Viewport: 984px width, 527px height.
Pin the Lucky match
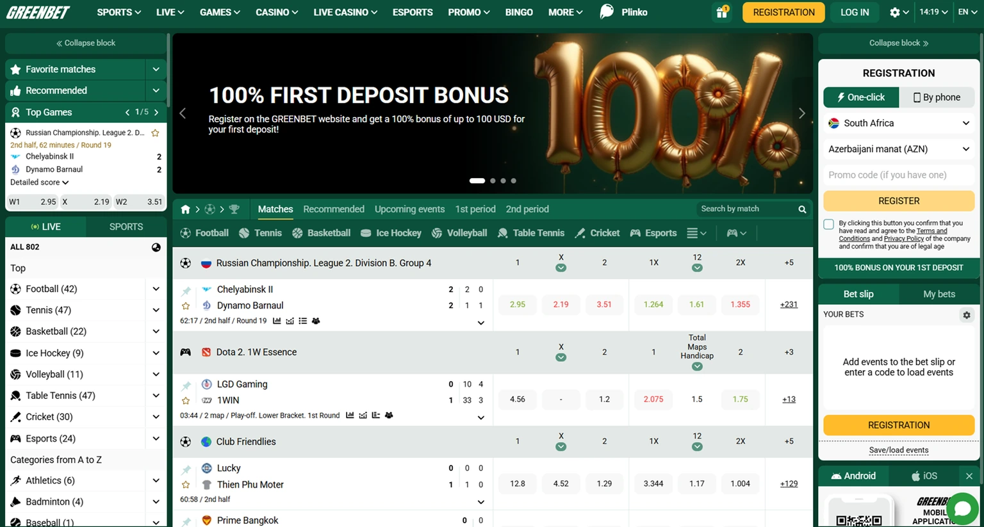(x=186, y=470)
